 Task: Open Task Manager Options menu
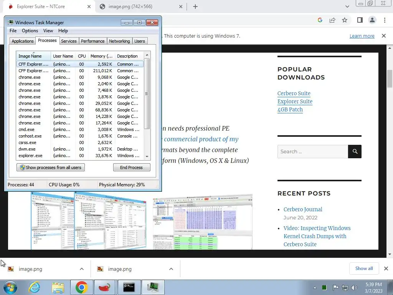tap(30, 31)
